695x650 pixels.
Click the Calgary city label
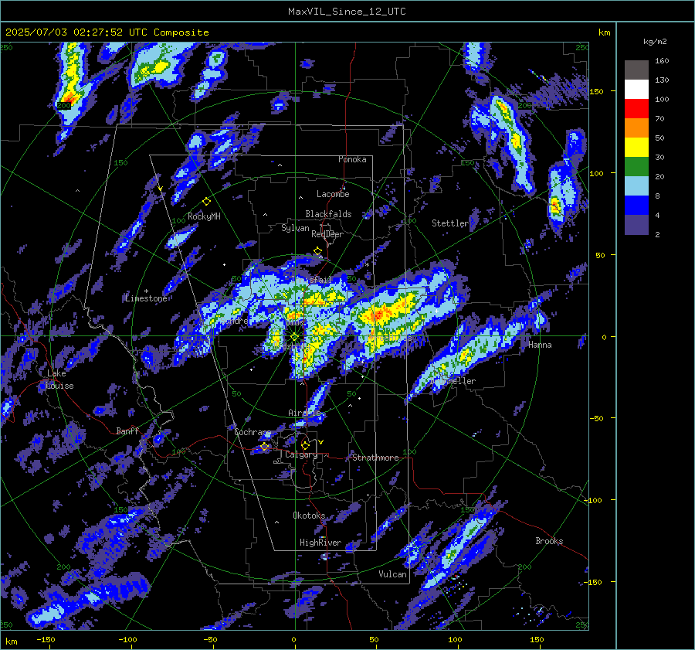tap(301, 454)
